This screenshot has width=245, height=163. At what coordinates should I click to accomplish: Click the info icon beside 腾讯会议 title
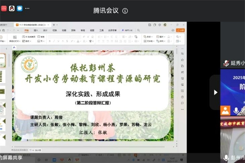point(125,11)
